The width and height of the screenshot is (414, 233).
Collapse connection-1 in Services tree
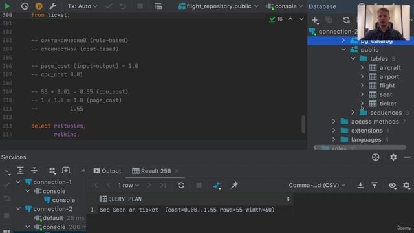pyautogui.click(x=18, y=182)
